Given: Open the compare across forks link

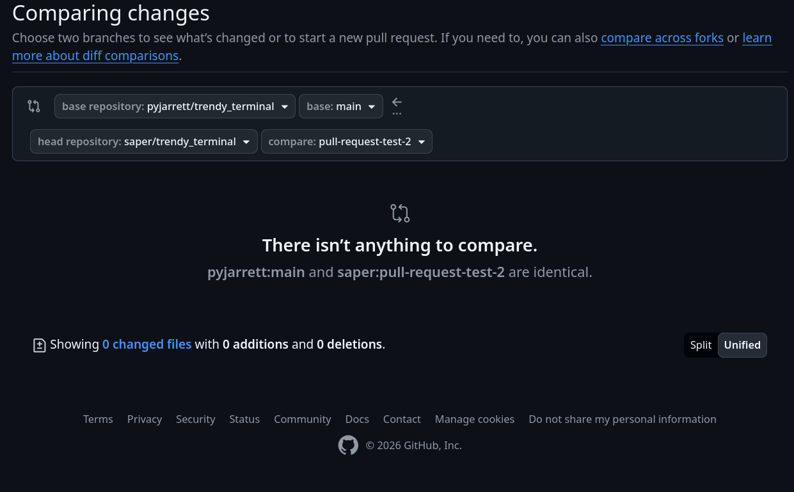Looking at the screenshot, I should (x=662, y=38).
